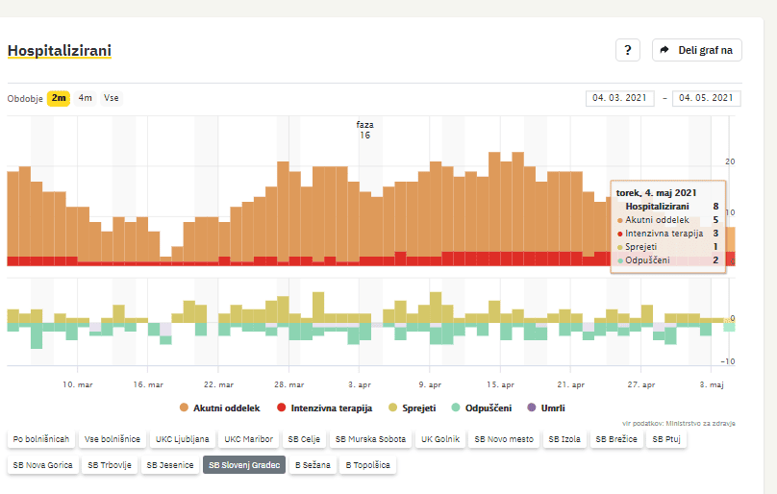Choose UKC Ljubljana hospital filter
This screenshot has width=777, height=494.
180,440
